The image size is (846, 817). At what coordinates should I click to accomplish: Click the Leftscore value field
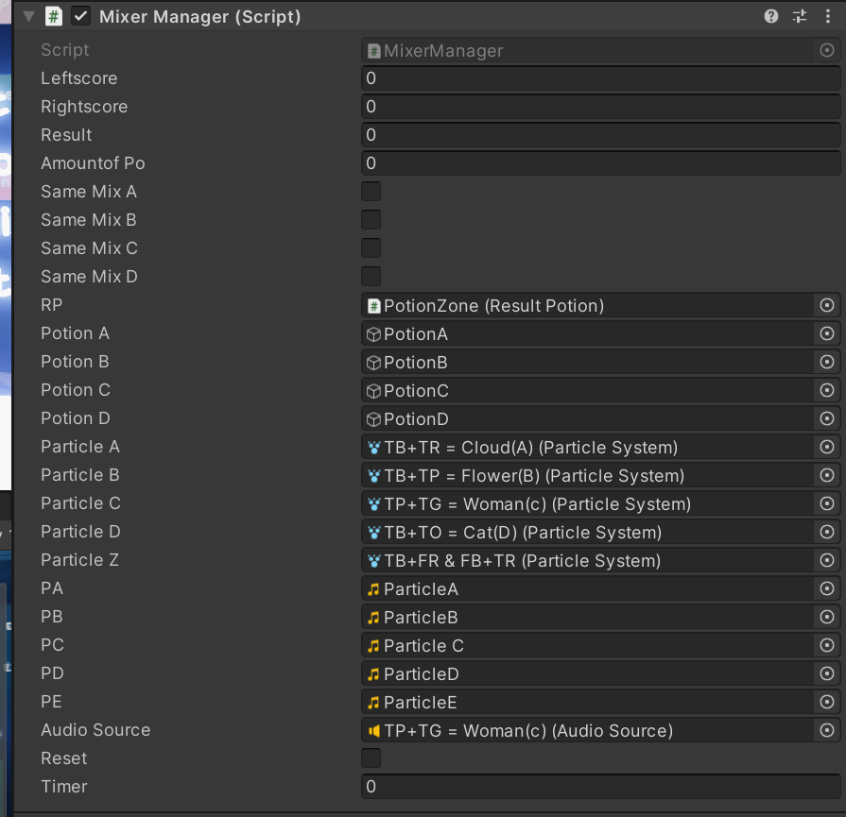click(x=600, y=78)
